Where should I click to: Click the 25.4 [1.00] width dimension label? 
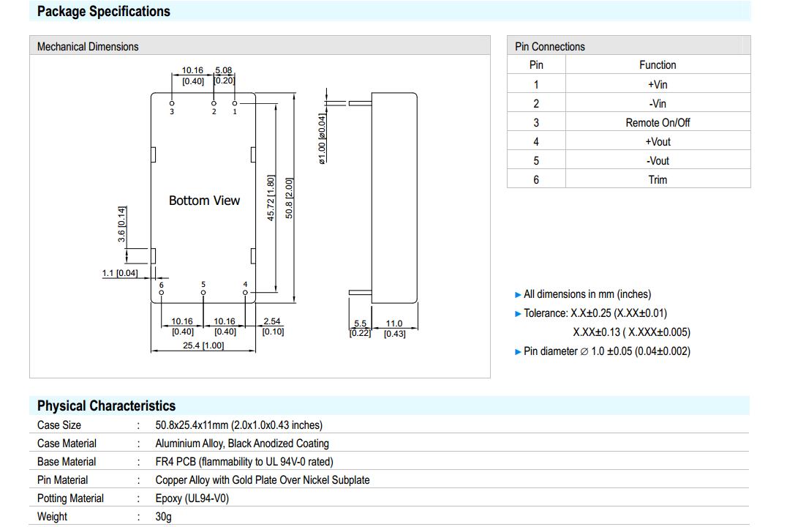[203, 345]
